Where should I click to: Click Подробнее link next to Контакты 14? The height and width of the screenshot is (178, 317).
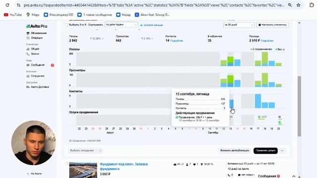pos(176,41)
